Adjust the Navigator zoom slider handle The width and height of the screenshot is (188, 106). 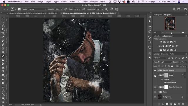(x=171, y=33)
